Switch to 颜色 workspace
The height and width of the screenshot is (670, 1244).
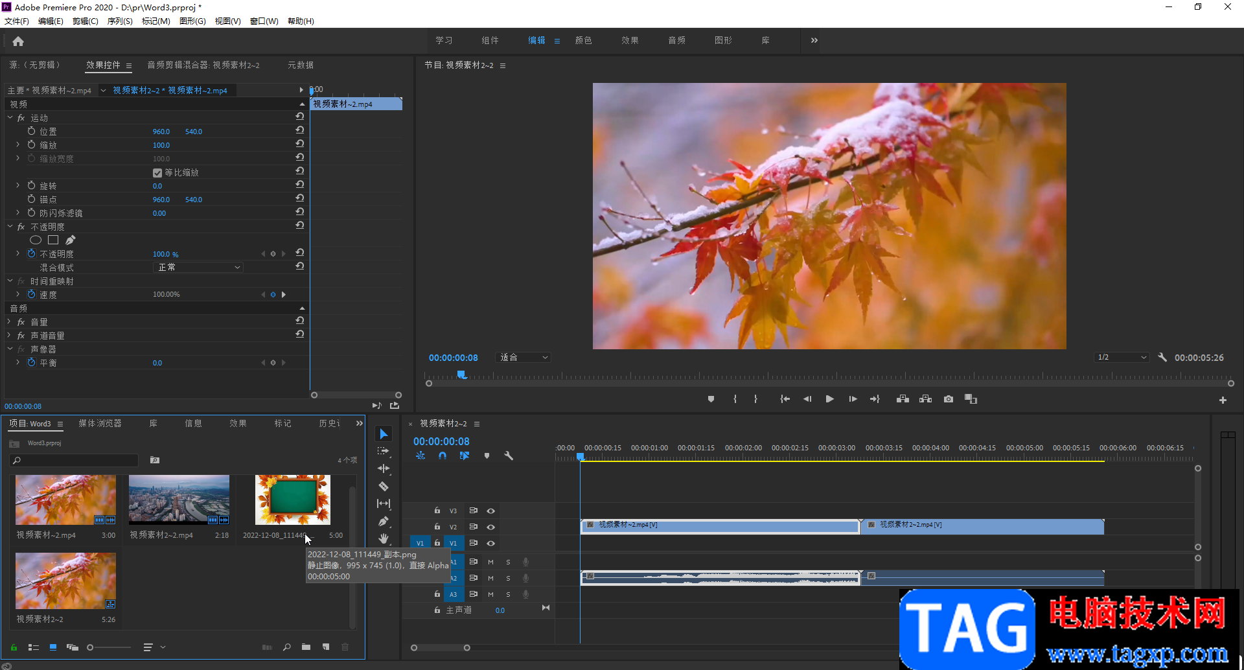pyautogui.click(x=584, y=40)
